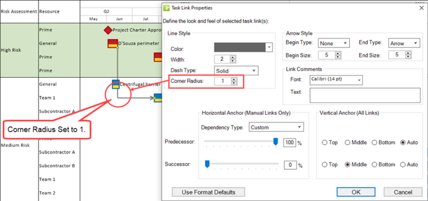Select the second-row Top vertical anchor radio
This screenshot has height=201, width=428.
click(x=325, y=165)
